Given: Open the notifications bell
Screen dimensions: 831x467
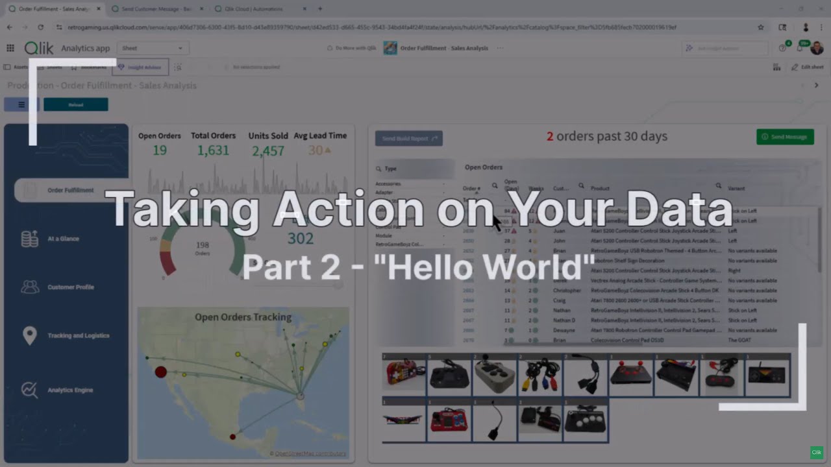Looking at the screenshot, I should pyautogui.click(x=800, y=48).
